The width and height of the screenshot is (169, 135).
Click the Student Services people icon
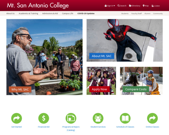[98, 118]
